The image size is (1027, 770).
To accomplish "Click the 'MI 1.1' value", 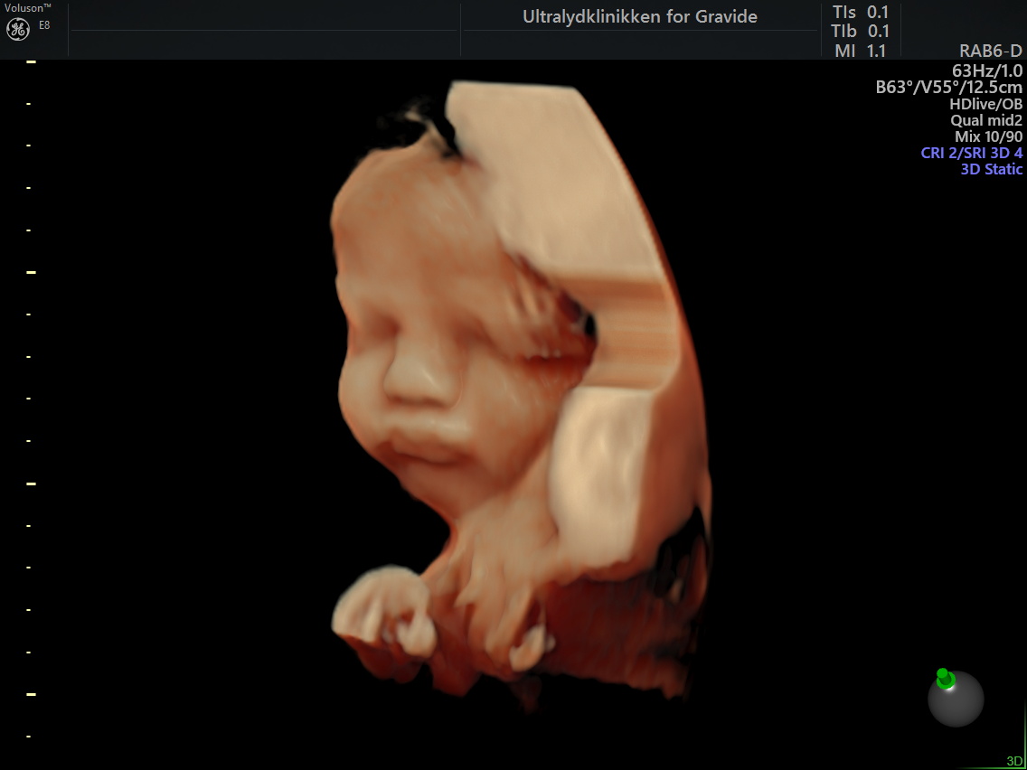I will (860, 51).
